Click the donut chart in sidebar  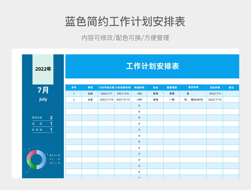point(36,159)
